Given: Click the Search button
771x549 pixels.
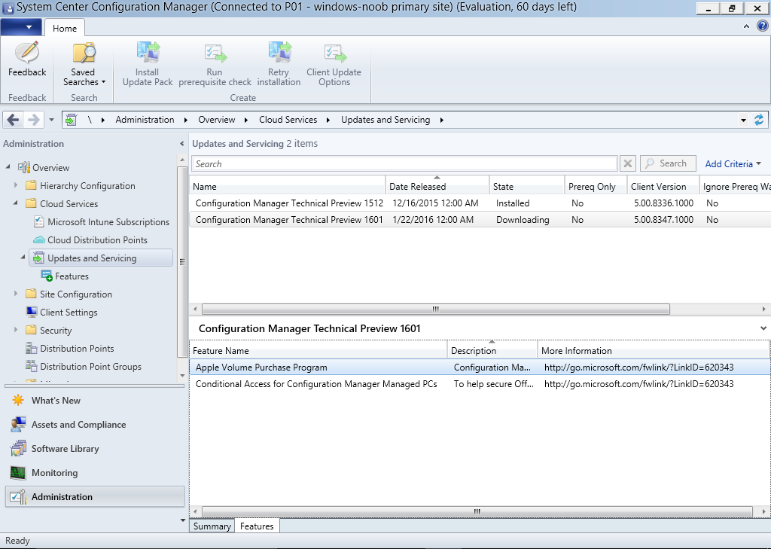Looking at the screenshot, I should 668,163.
